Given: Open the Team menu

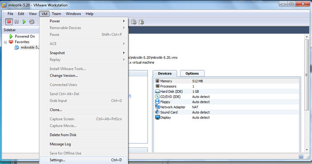Looking at the screenshot, I should 57,14.
